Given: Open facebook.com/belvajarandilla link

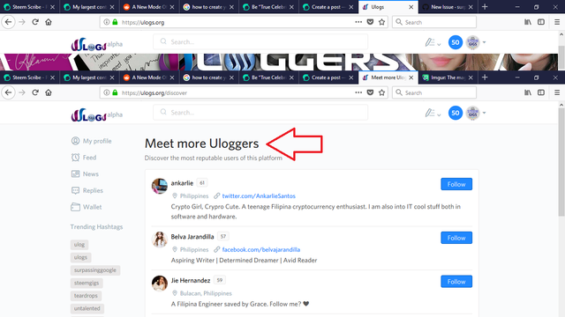Looking at the screenshot, I should tap(261, 249).
